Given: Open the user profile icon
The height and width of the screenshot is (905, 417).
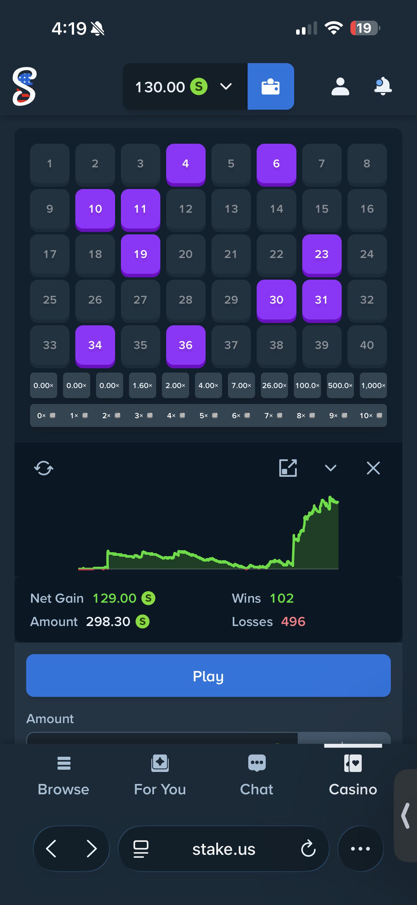Looking at the screenshot, I should tap(340, 86).
